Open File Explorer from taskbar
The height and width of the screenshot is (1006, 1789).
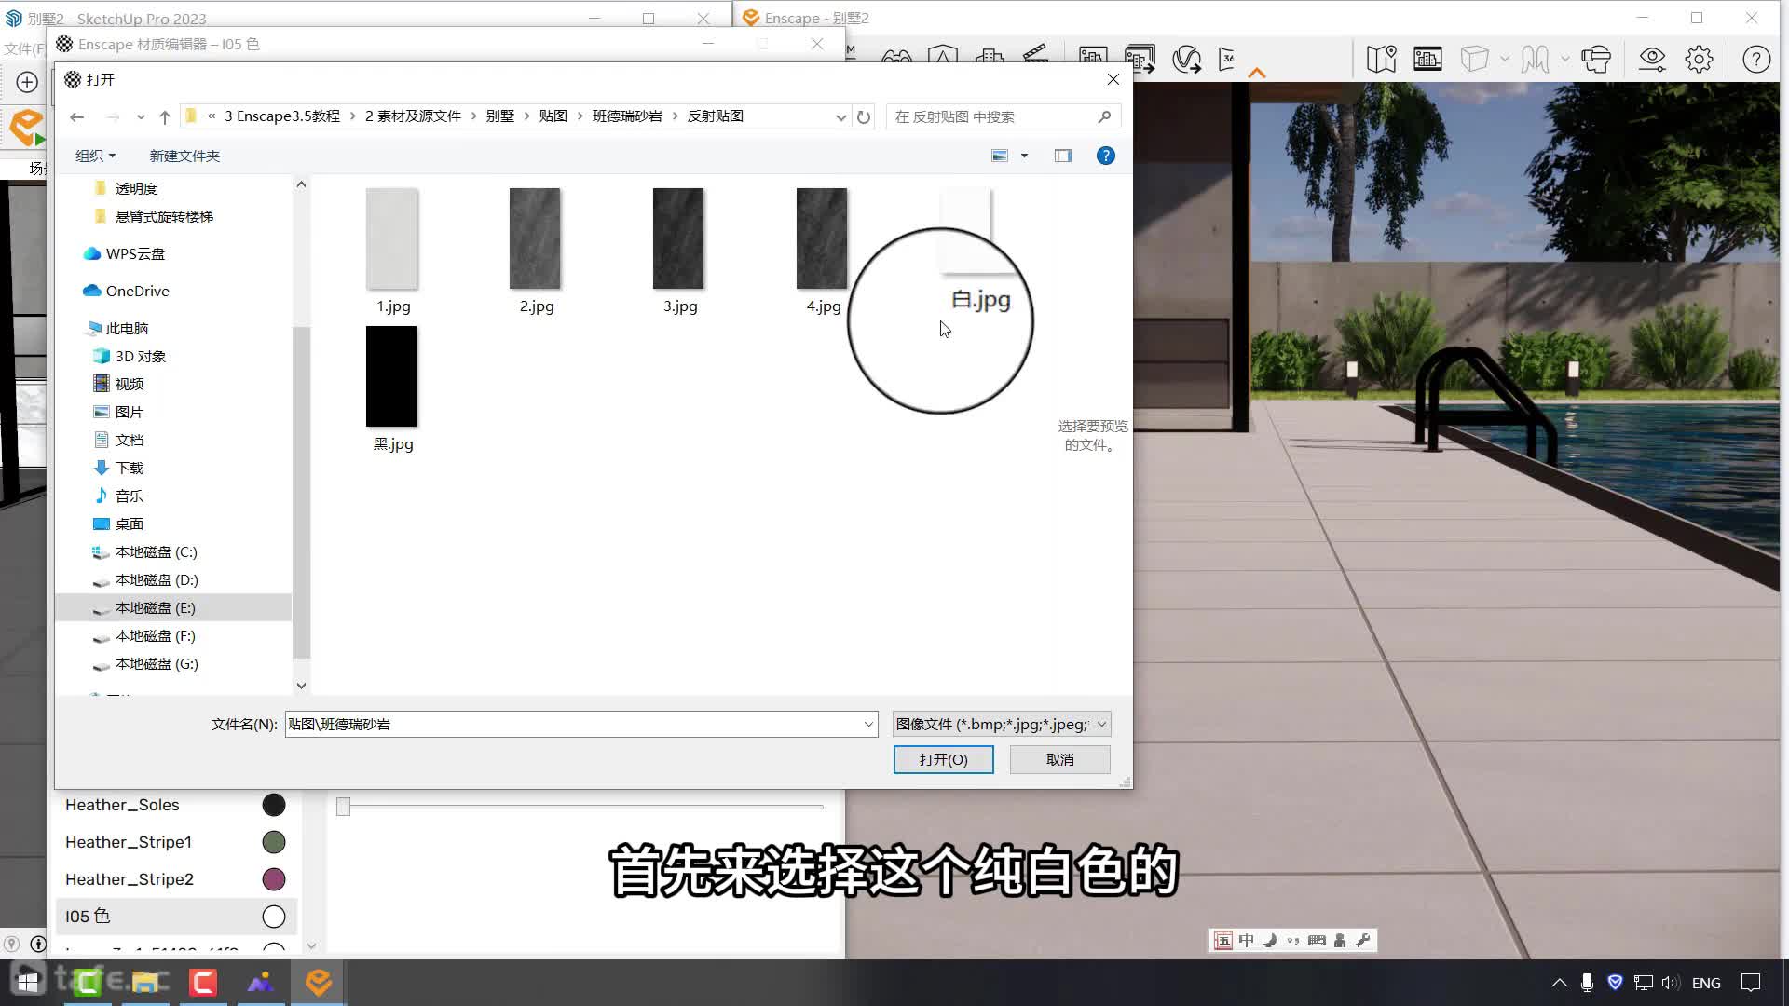[145, 983]
